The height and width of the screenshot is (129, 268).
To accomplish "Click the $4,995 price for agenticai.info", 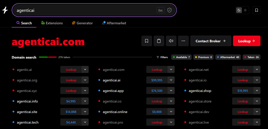I will coord(71,101).
